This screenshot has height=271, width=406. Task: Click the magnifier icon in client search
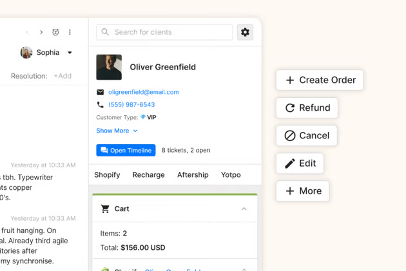coord(105,32)
